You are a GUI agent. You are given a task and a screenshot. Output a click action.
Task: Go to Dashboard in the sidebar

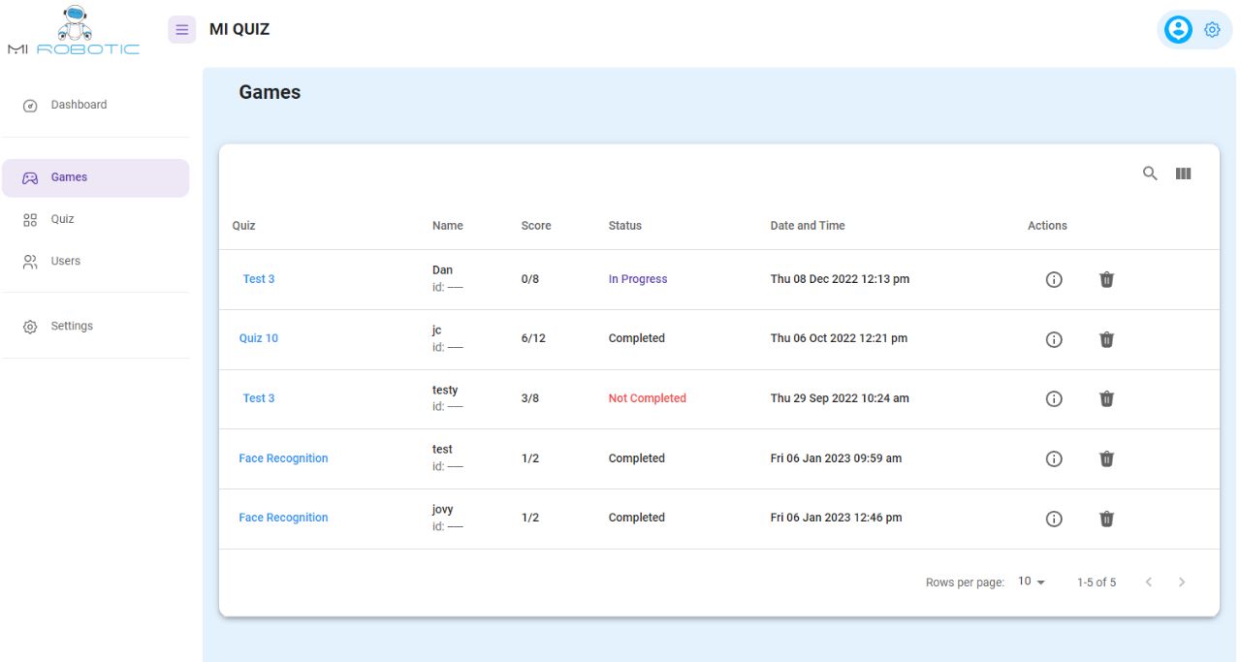click(x=79, y=105)
